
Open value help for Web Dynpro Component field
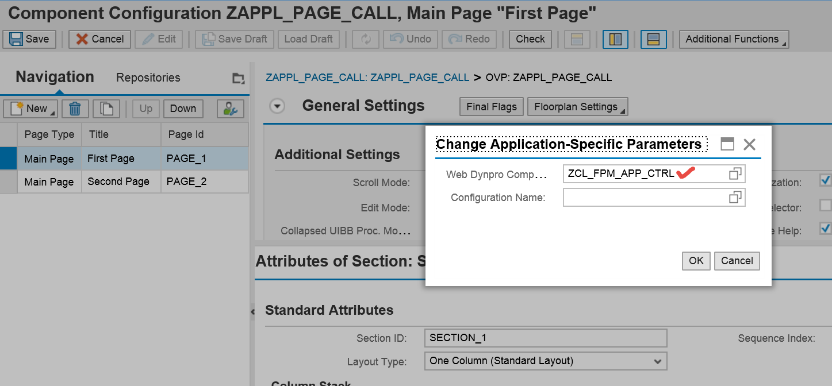pyautogui.click(x=734, y=173)
